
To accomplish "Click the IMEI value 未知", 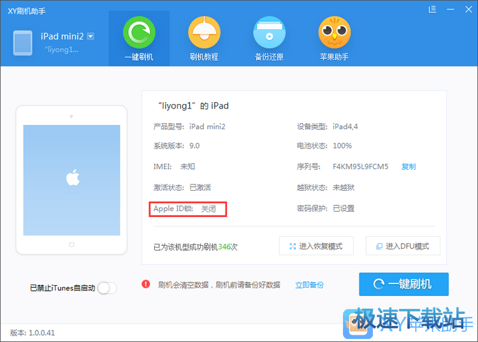I will pyautogui.click(x=187, y=167).
